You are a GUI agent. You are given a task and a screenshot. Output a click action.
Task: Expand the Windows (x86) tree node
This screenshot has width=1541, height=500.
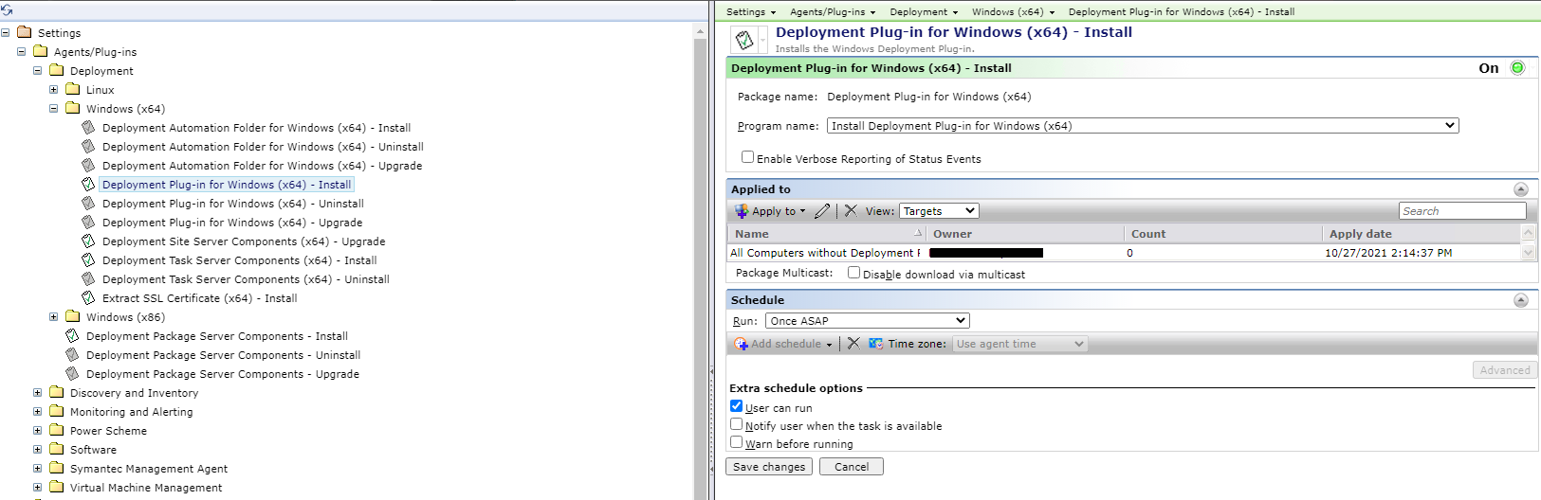coord(54,317)
